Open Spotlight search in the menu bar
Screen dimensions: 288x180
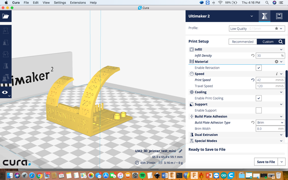click(x=267, y=3)
